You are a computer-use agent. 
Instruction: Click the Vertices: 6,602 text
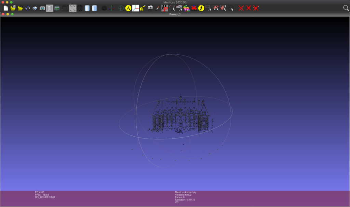(183, 195)
